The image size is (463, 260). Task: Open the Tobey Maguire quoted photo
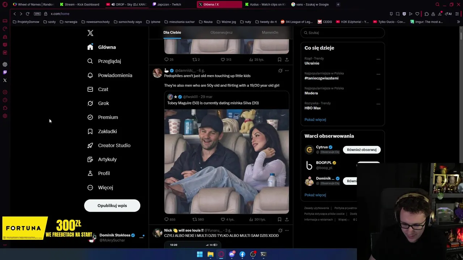point(226,162)
